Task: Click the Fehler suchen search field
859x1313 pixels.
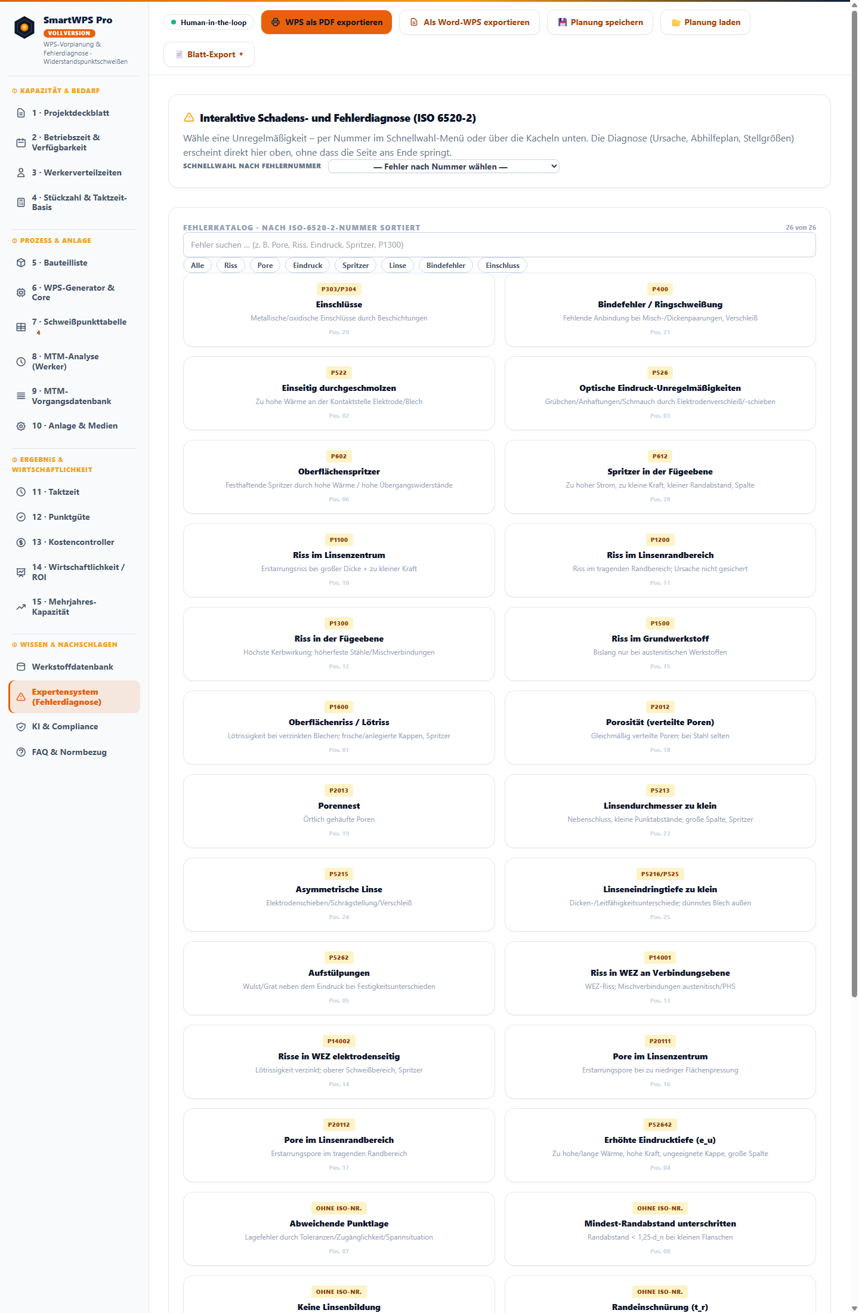Action: click(499, 245)
